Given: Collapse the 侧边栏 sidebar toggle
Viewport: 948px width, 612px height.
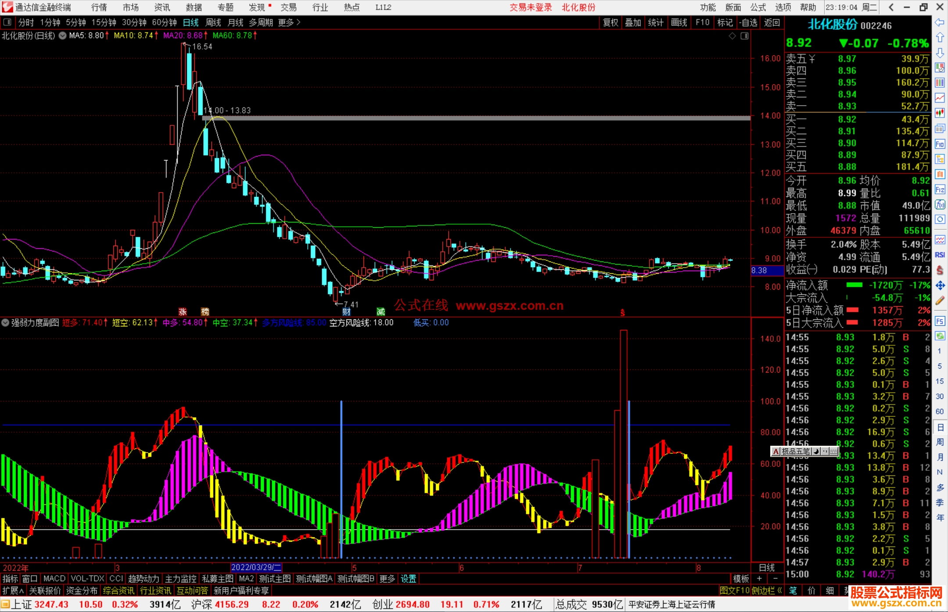Looking at the screenshot, I should tap(767, 591).
